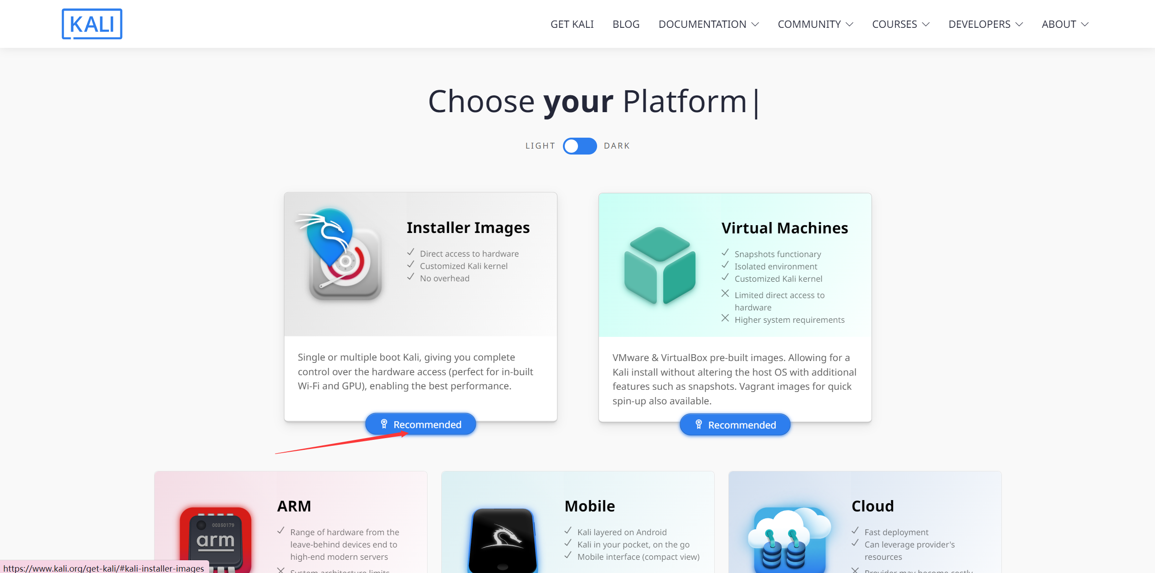Click ribbon icon on Virtual Machines Recommended badge
This screenshot has width=1155, height=573.
click(698, 425)
